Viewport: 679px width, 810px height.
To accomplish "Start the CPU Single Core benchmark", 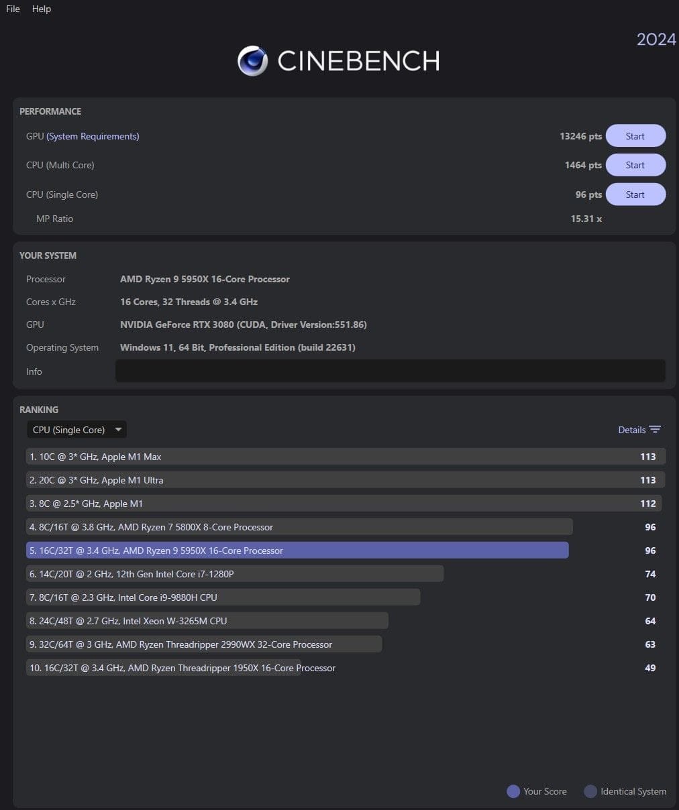I will pos(635,194).
